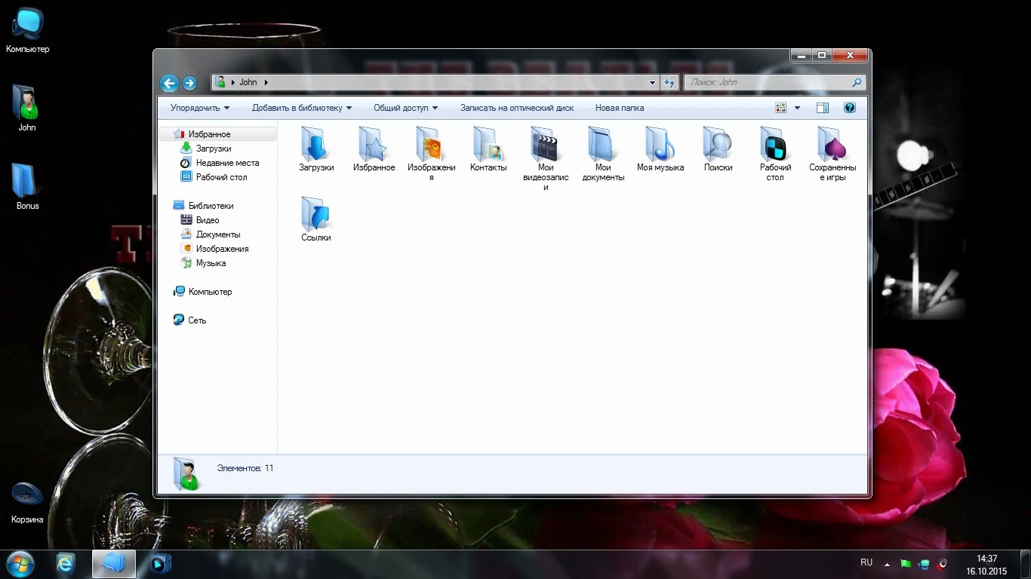Click the Help question mark icon

[x=849, y=108]
